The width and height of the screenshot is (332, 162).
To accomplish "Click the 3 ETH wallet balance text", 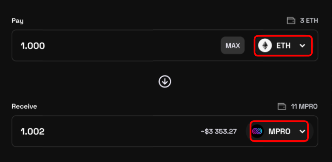I will pyautogui.click(x=309, y=21).
